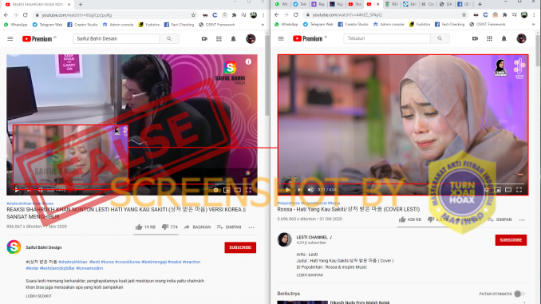Click search magnifier button in right window

(x=440, y=38)
